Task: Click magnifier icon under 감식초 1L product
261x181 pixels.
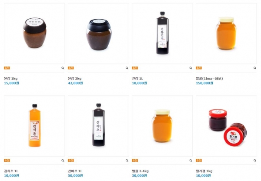Action: 63,161
